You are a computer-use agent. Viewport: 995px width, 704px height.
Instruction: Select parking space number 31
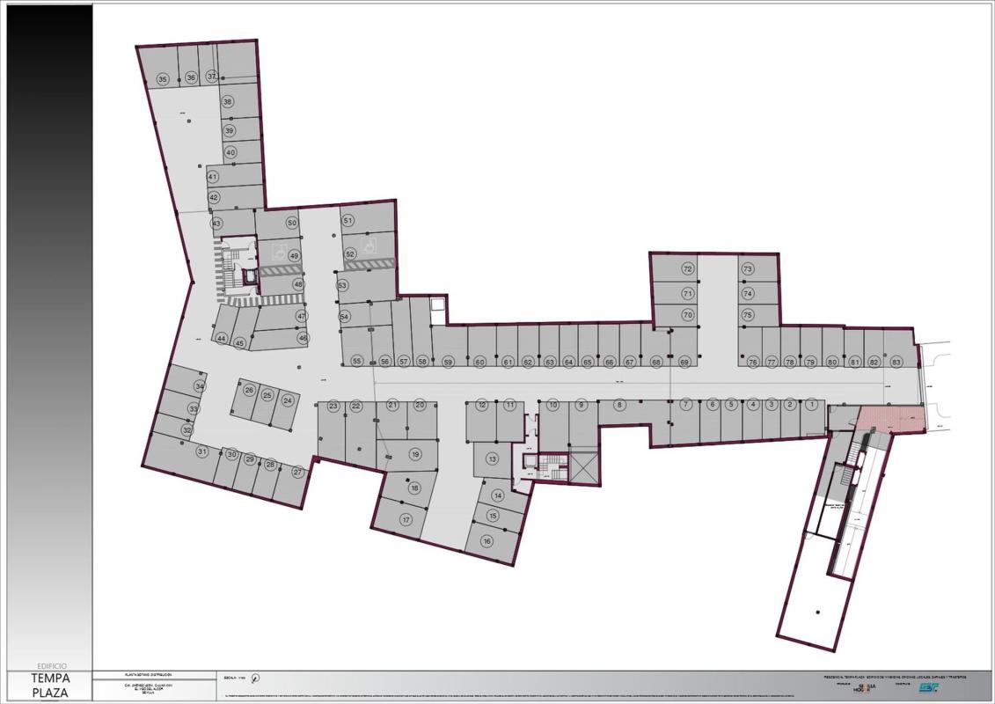[201, 452]
